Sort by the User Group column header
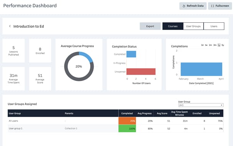Screen dimensions: 233x146 [15, 113]
